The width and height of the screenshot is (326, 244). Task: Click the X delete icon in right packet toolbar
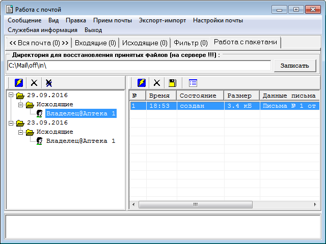(x=157, y=83)
